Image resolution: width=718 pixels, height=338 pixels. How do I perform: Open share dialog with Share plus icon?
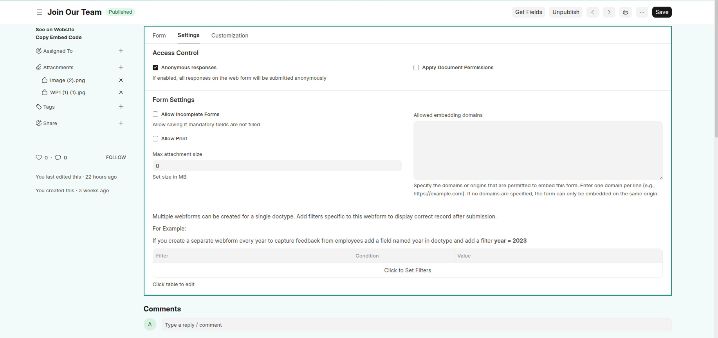click(121, 123)
